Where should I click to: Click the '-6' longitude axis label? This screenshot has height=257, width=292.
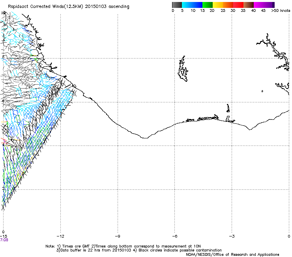click(x=175, y=236)
